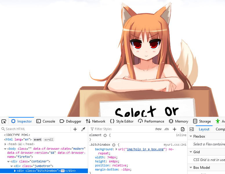Viewport: 225px width, 174px height.
Task: Collapse the Box Model section
Action: click(191, 167)
